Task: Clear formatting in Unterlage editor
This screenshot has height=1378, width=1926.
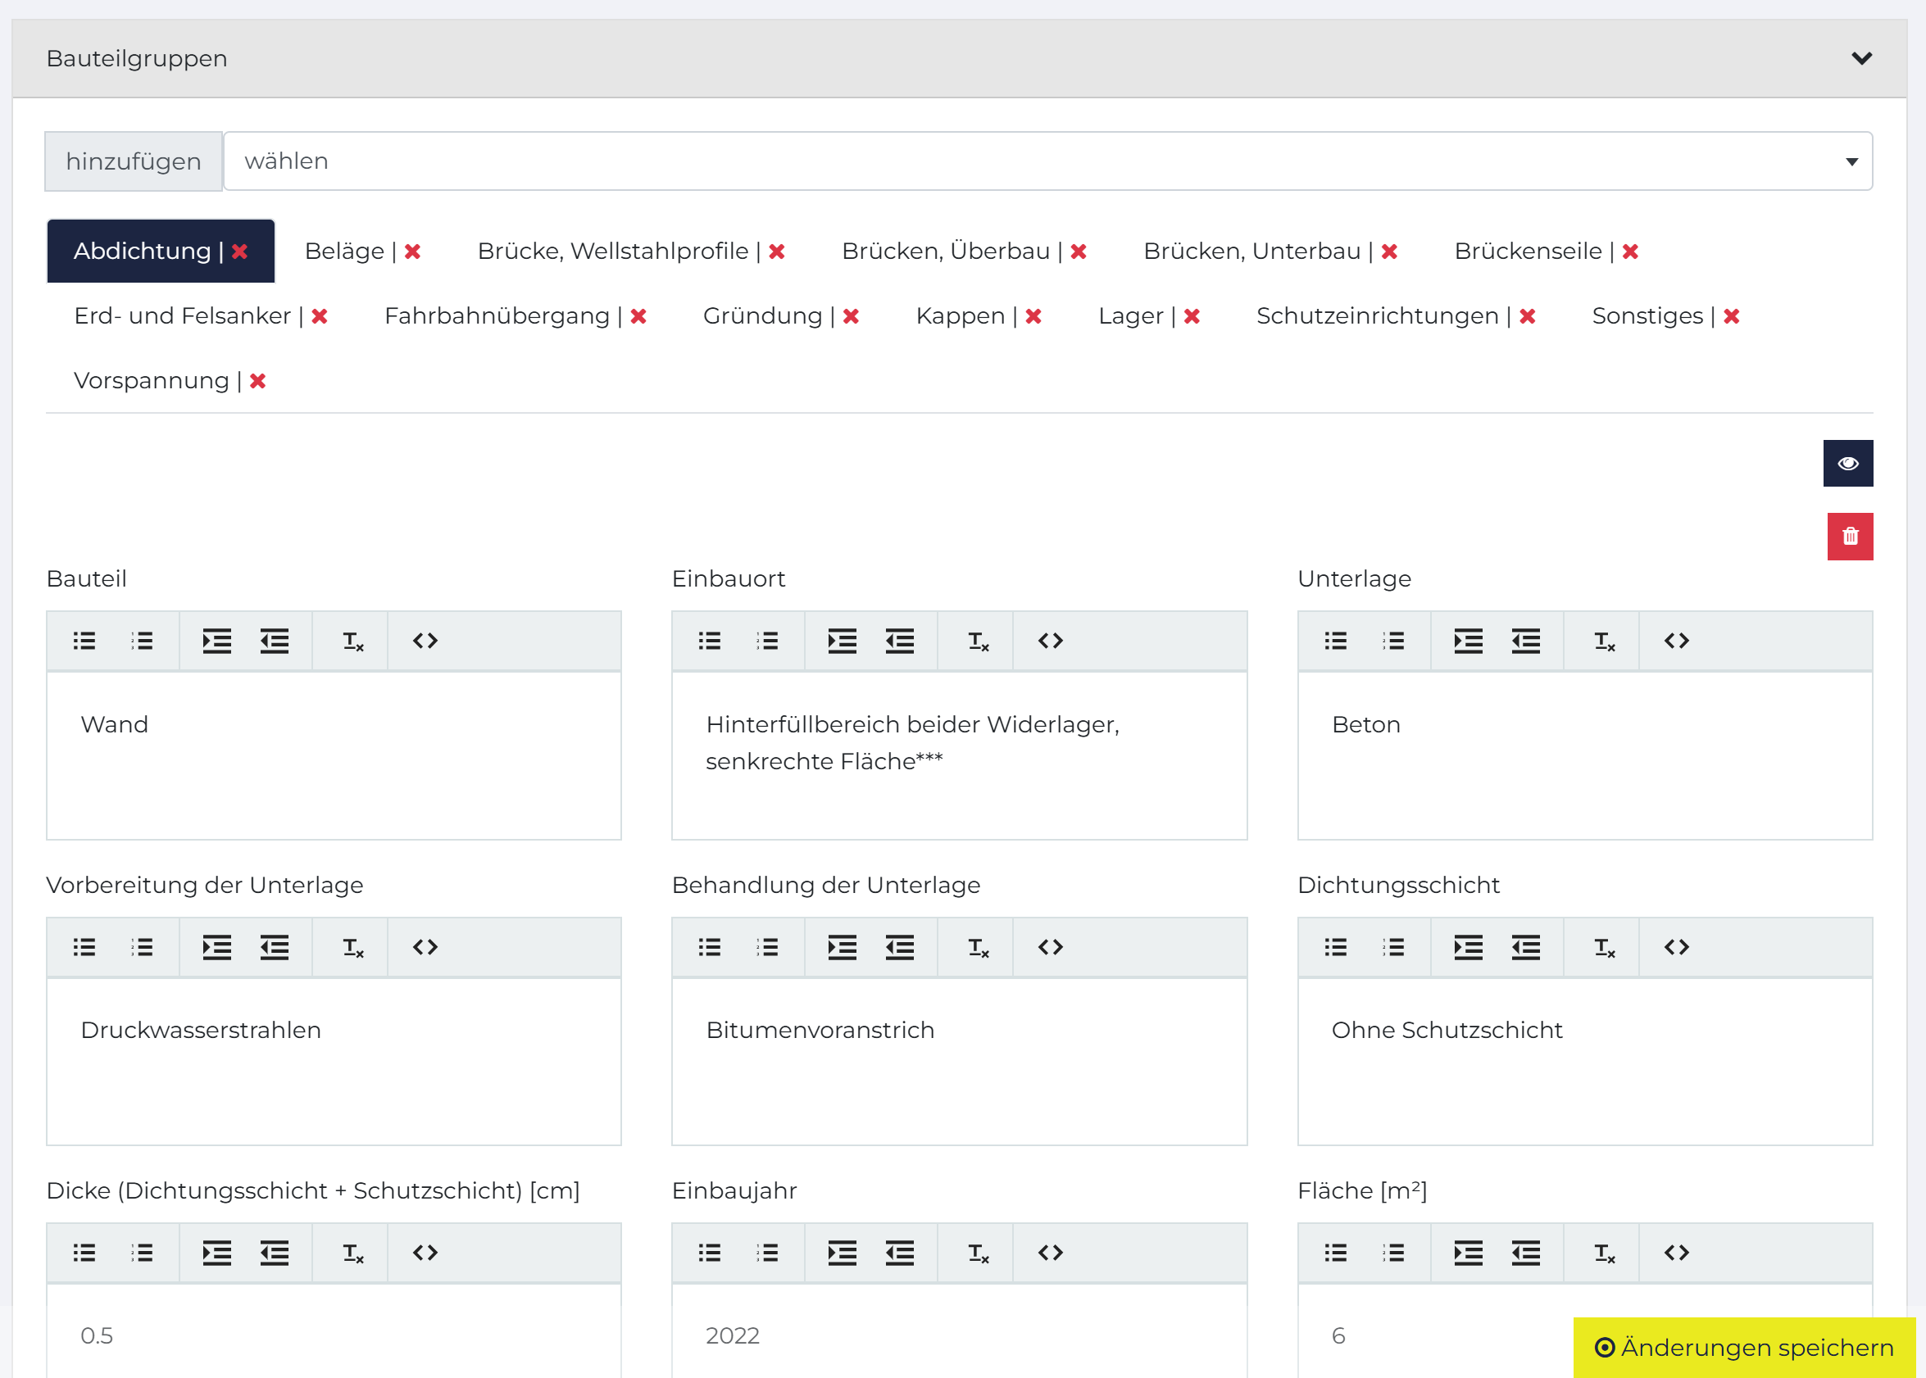Action: pyautogui.click(x=1604, y=641)
